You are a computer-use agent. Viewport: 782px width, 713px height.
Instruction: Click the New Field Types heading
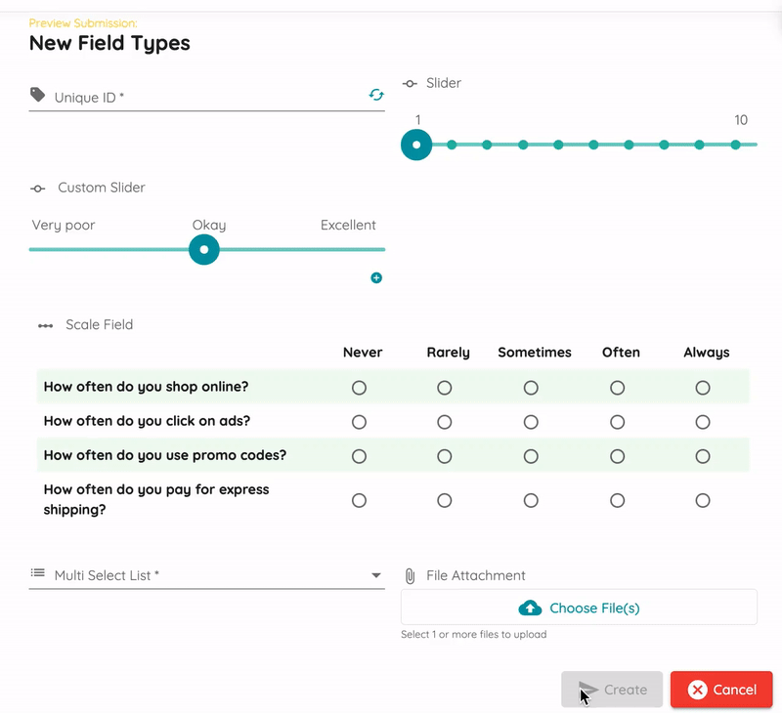[109, 43]
